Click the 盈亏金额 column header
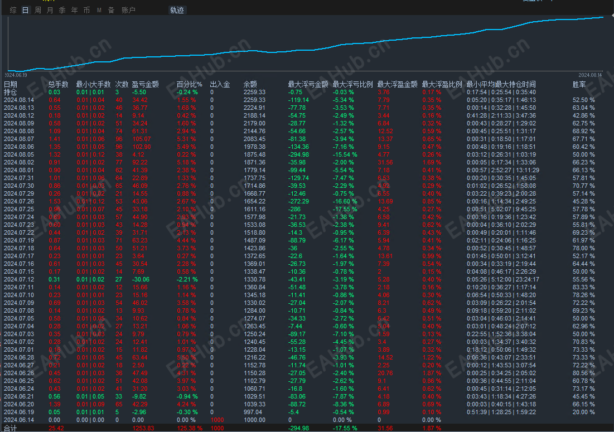614x432 pixels. point(146,84)
